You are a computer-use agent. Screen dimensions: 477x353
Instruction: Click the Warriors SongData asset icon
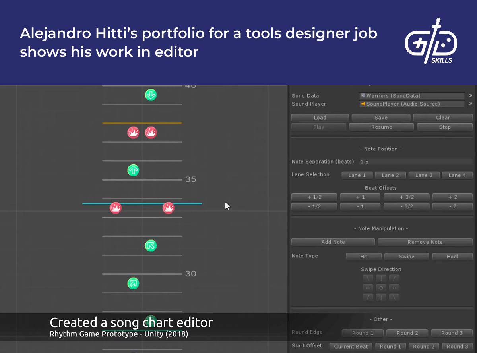[x=363, y=95]
